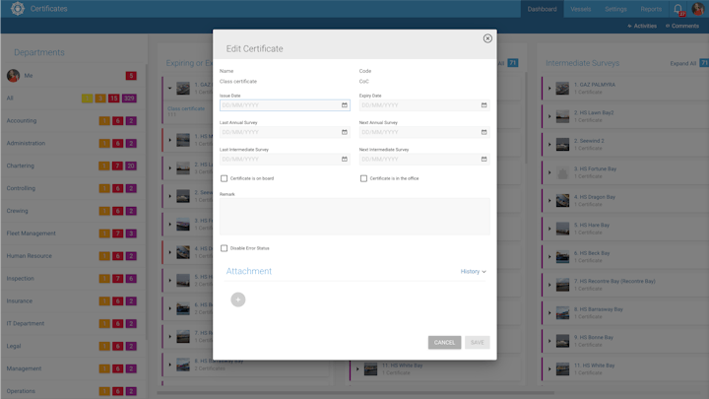
Task: Check Certificate is on board
Action: coord(224,178)
